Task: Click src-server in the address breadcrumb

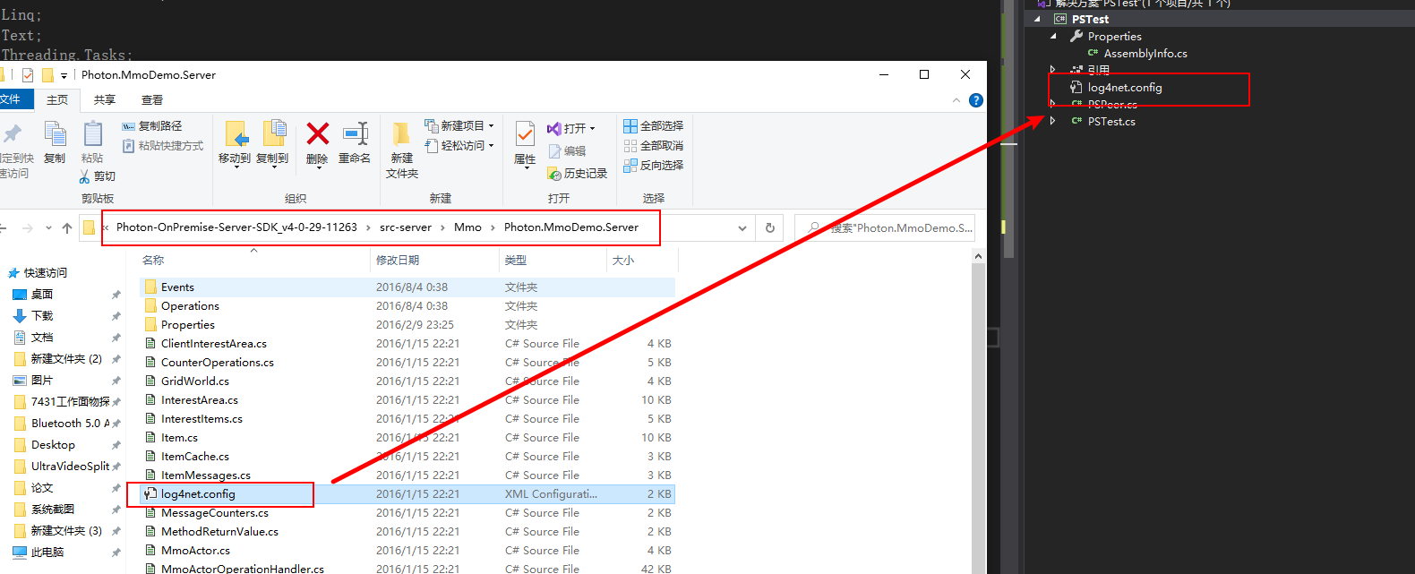Action: coord(406,227)
